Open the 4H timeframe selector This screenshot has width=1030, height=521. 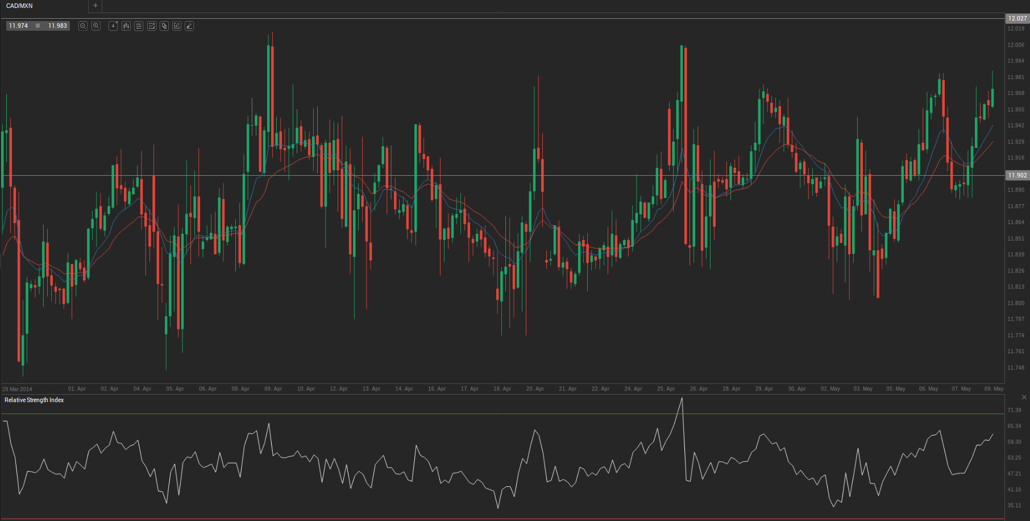pyautogui.click(x=113, y=26)
